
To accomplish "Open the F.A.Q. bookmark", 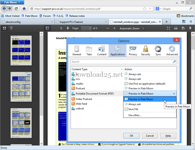I will 58,16.
